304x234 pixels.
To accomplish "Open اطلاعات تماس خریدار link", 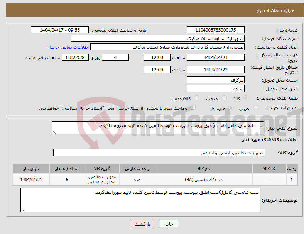I will pos(68,47).
